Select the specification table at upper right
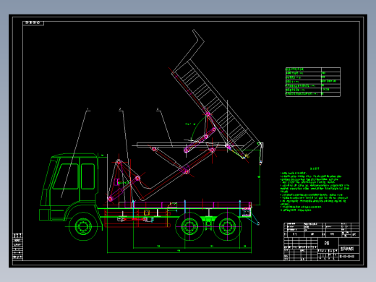376x282 pixels. coord(313,82)
